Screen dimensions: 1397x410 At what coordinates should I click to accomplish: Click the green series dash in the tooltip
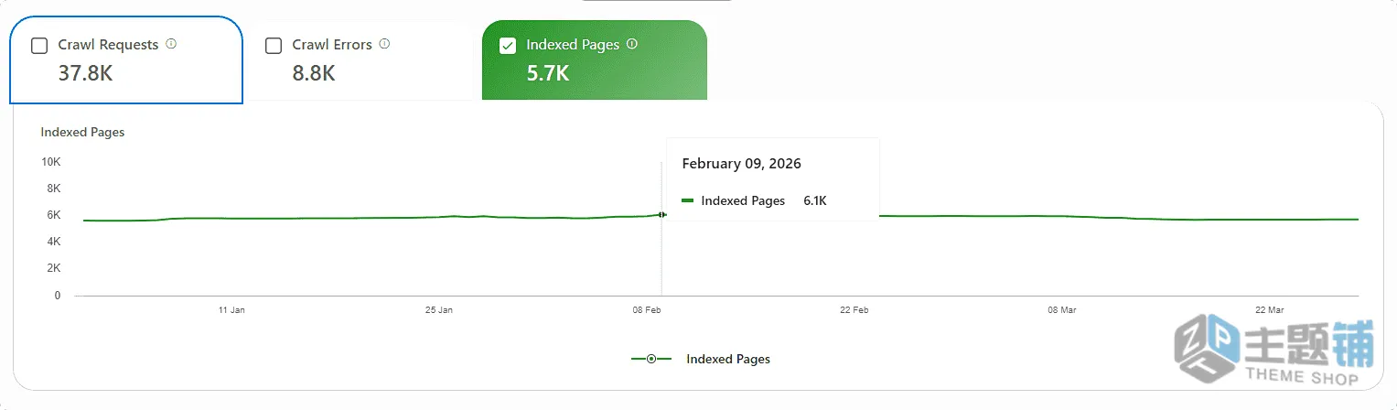pos(688,200)
